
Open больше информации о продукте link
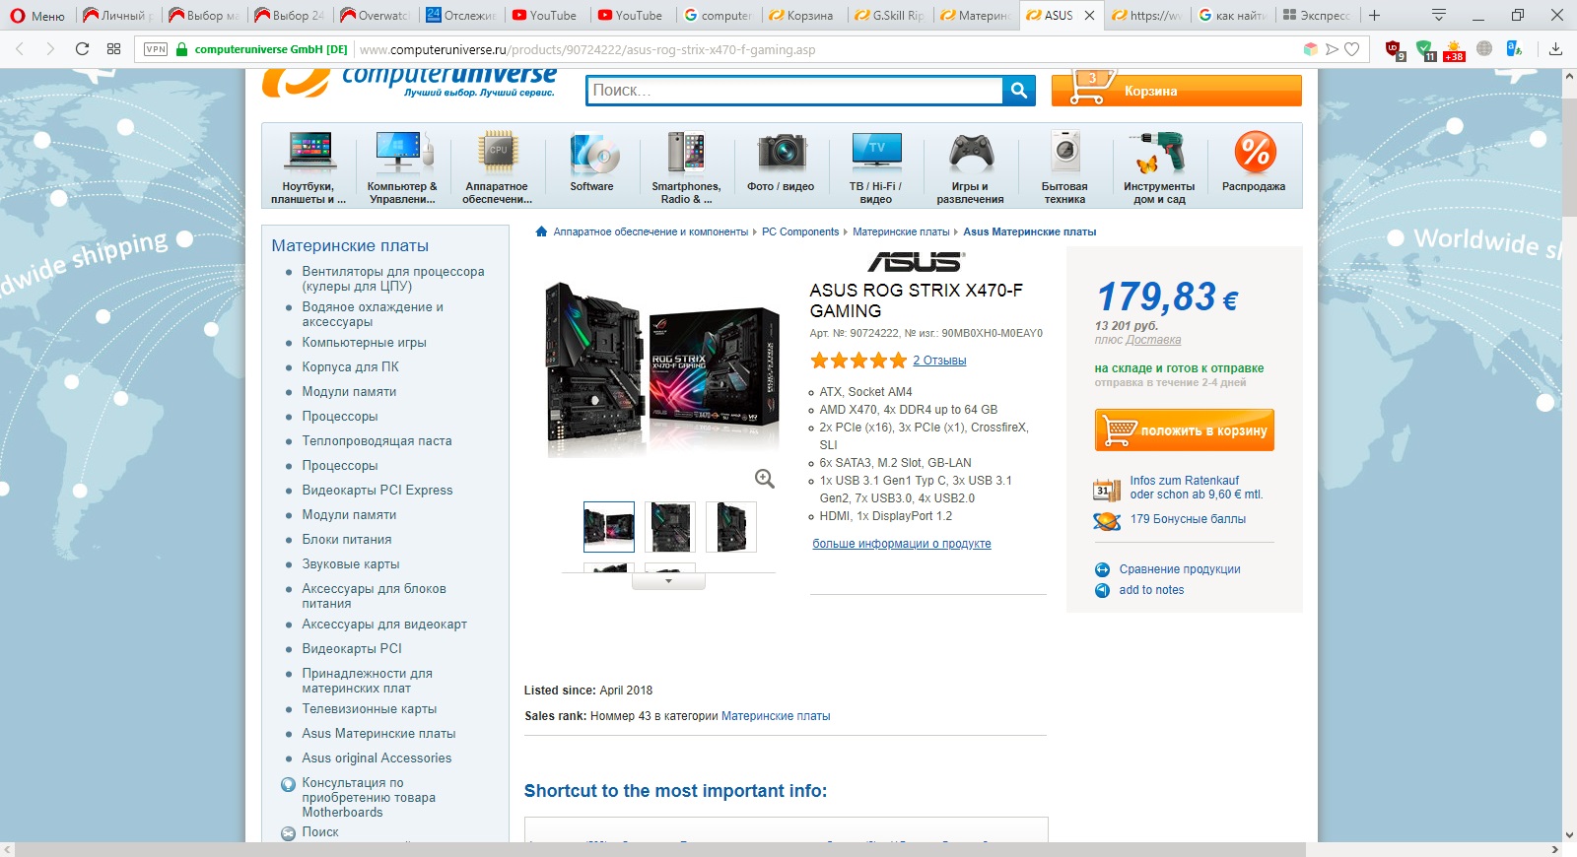pos(902,544)
